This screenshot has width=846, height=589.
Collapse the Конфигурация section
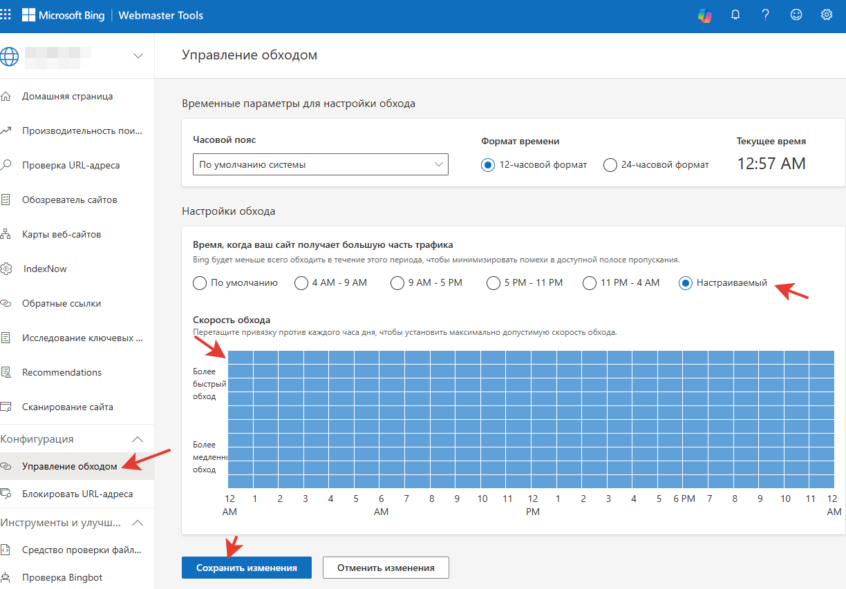pyautogui.click(x=138, y=439)
